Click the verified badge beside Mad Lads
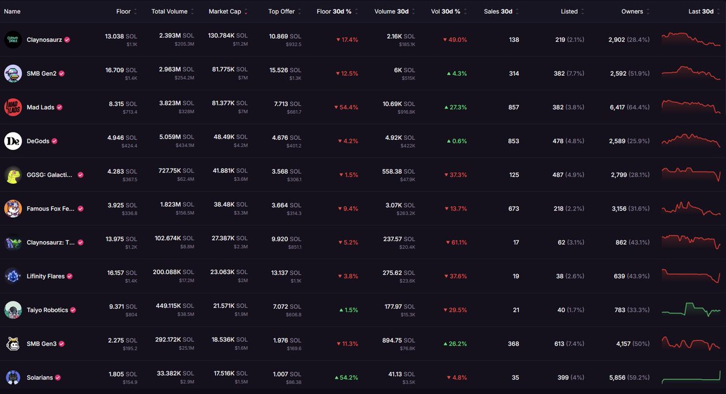The width and height of the screenshot is (726, 394). click(60, 107)
